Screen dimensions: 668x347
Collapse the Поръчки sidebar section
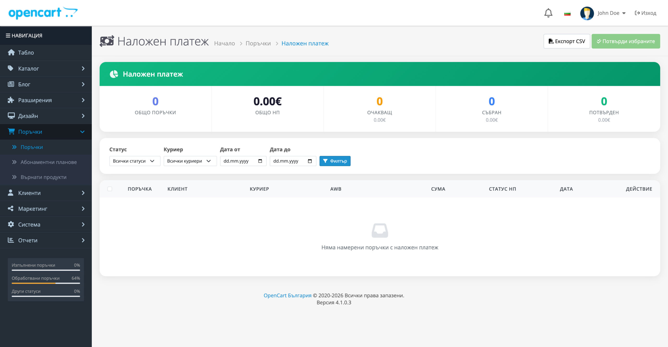(x=82, y=132)
